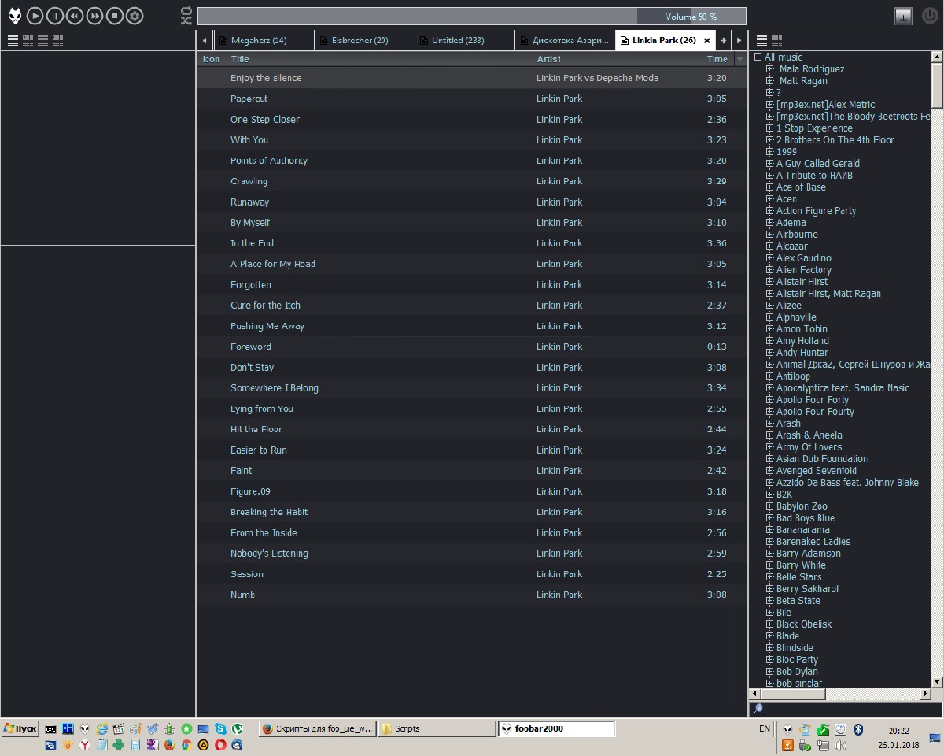The image size is (944, 756).
Task: Skip to the previous track
Action: pyautogui.click(x=75, y=16)
